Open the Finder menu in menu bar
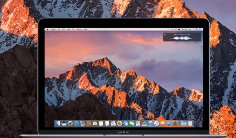 53,29
